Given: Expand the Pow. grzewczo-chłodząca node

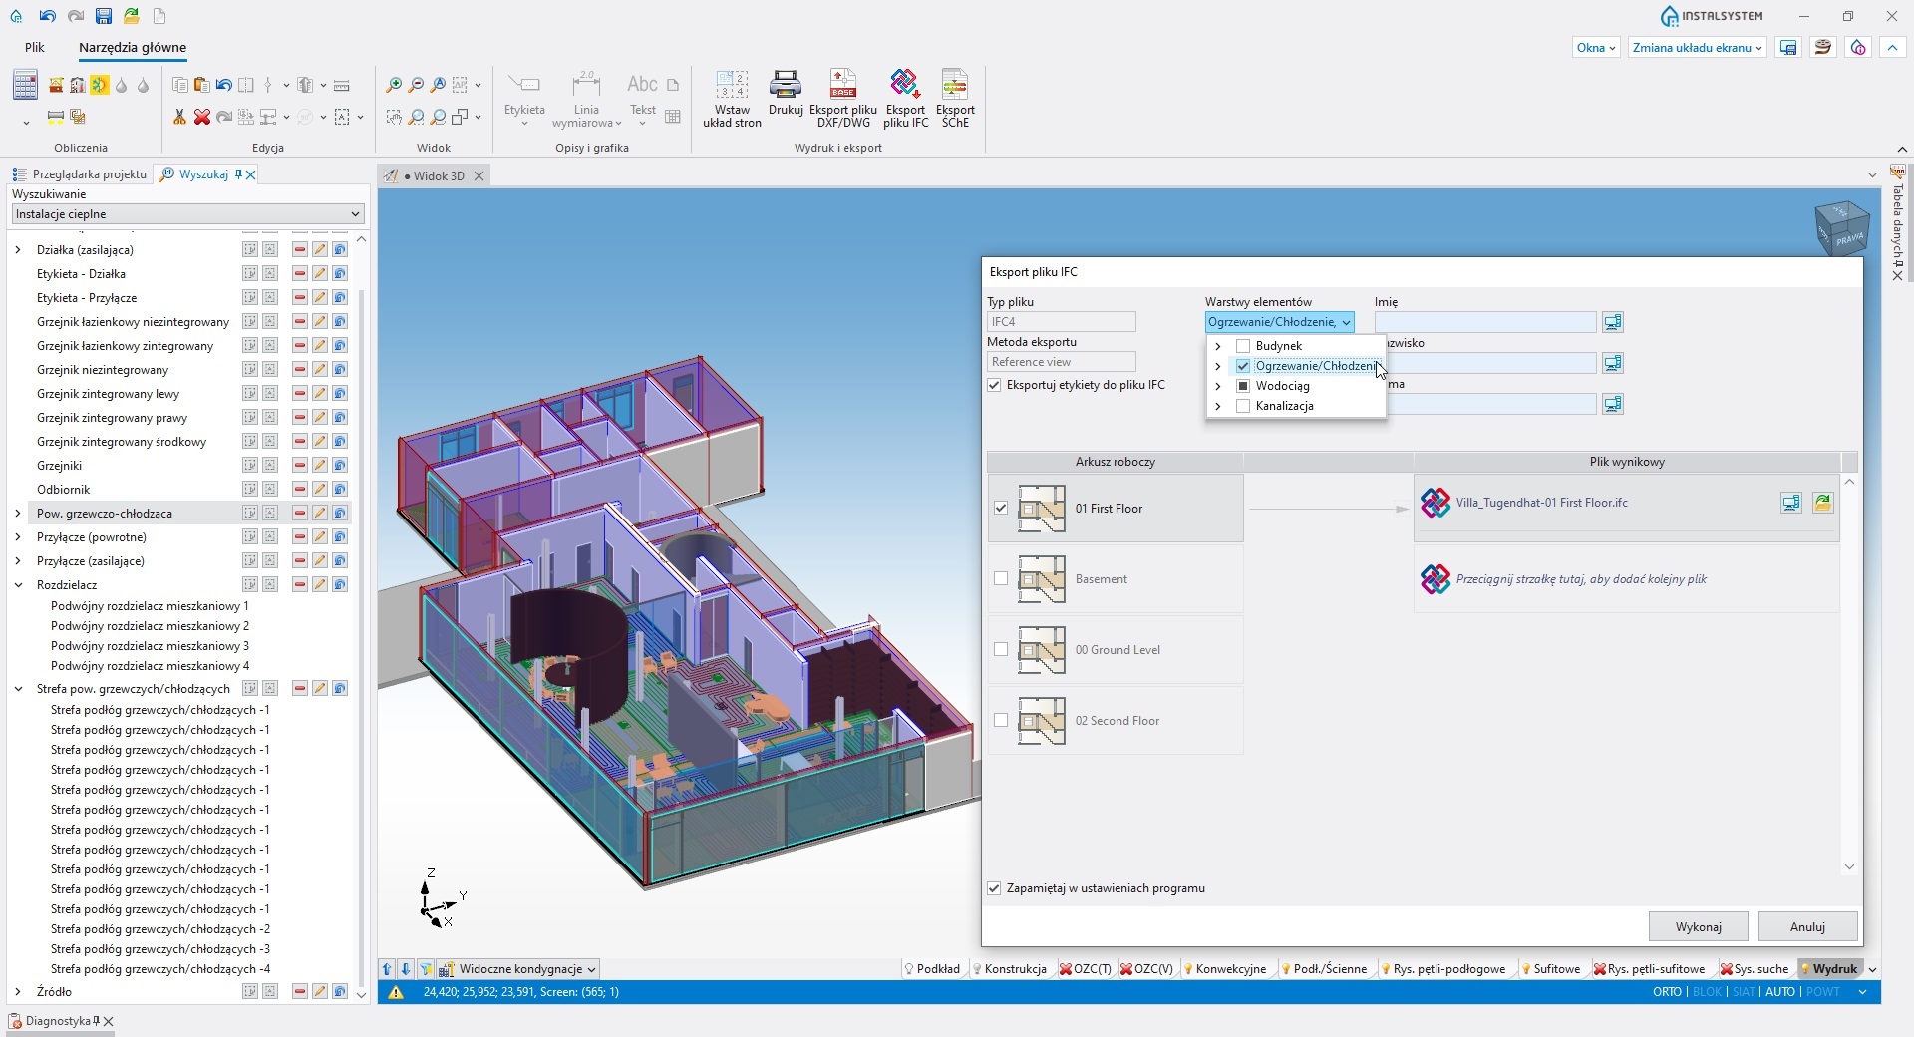Looking at the screenshot, I should tap(18, 514).
